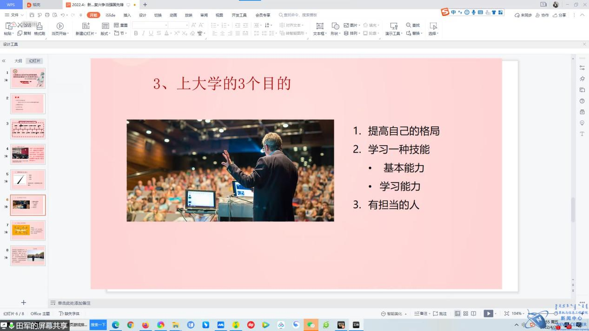Click the vertical scrollbar of slide editor

pyautogui.click(x=573, y=210)
